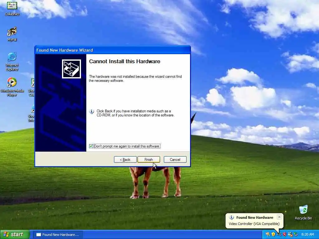Viewport: 319px width, 239px height.
Task: Click 'The hardware was not installed' message text
Action: point(135,79)
